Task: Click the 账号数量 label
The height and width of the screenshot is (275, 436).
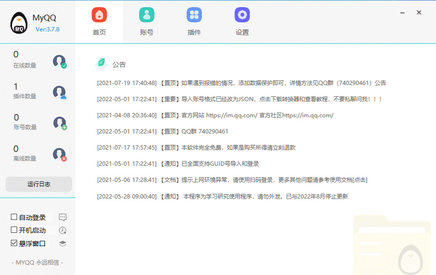Action: [25, 127]
